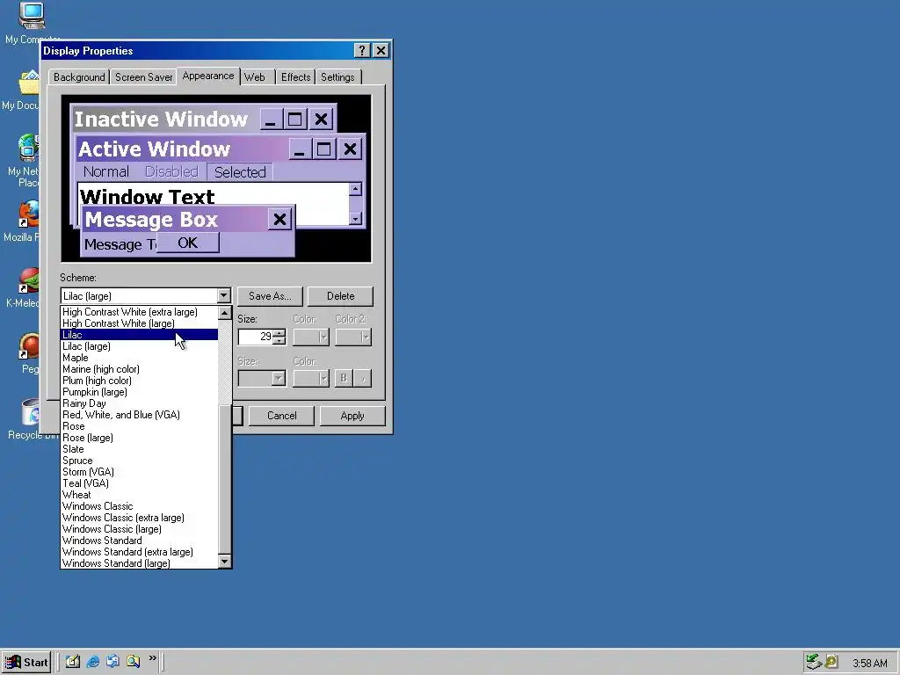Select Plum (high color) scheme

139,381
